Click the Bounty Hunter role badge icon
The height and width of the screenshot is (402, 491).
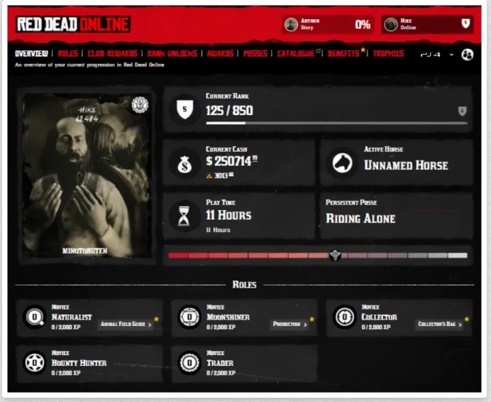click(35, 363)
